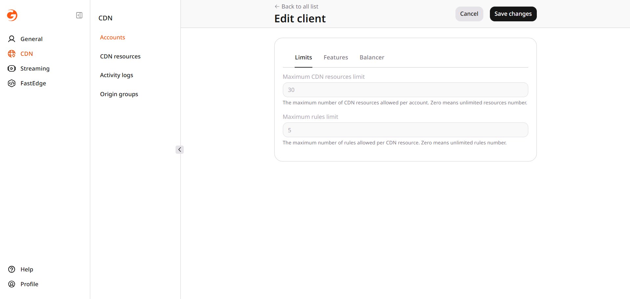The image size is (630, 299).
Task: Open Activity logs page
Action: pyautogui.click(x=116, y=75)
